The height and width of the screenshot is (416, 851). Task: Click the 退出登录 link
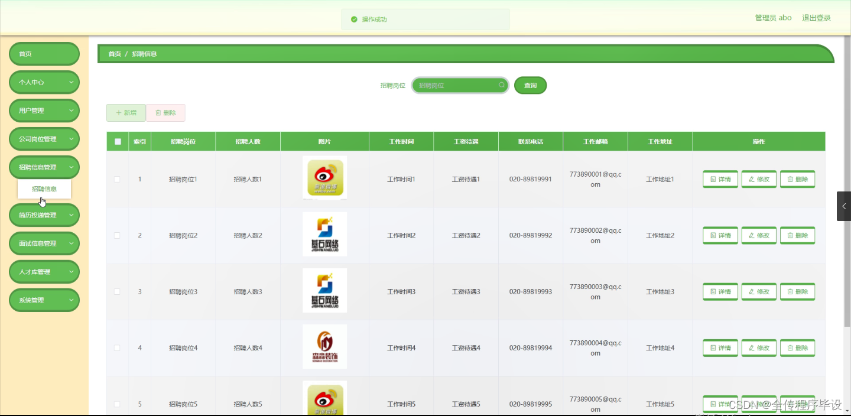[x=816, y=17]
